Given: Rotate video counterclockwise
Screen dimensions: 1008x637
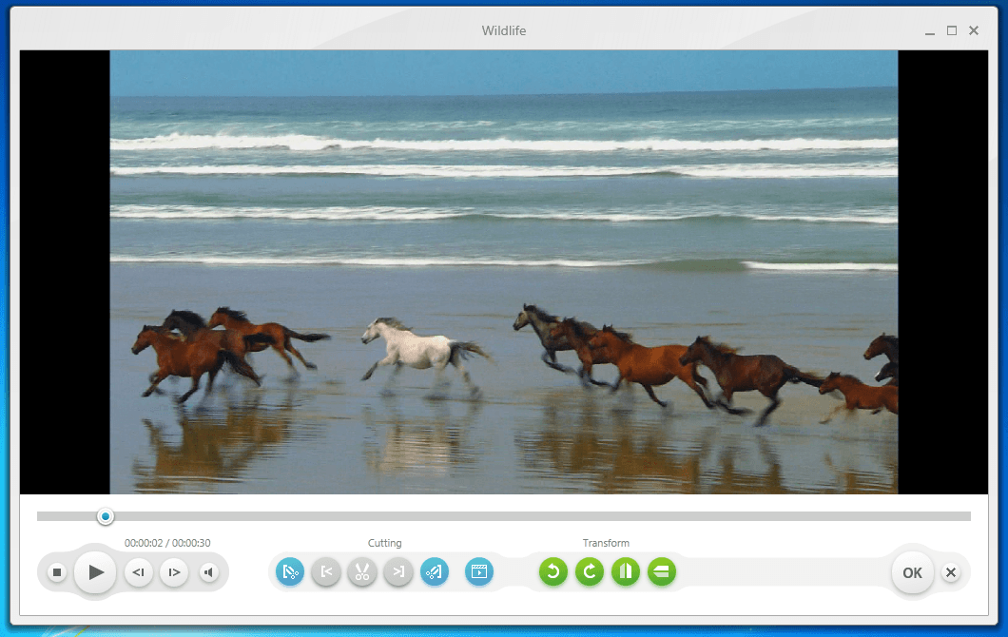Looking at the screenshot, I should [553, 571].
